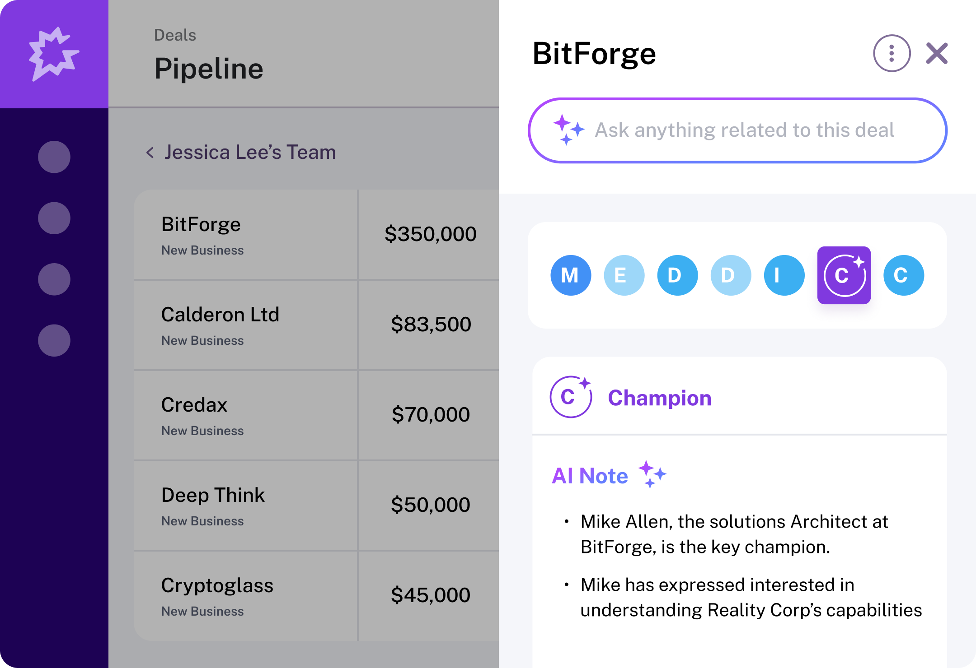
Task: Go back using the chevron before Jessica Lee's Team
Action: [150, 153]
